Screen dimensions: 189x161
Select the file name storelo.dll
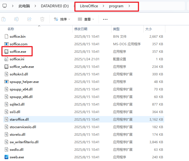click(17, 135)
